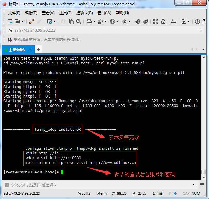Expand the address bar history dropdown

pos(200,30)
